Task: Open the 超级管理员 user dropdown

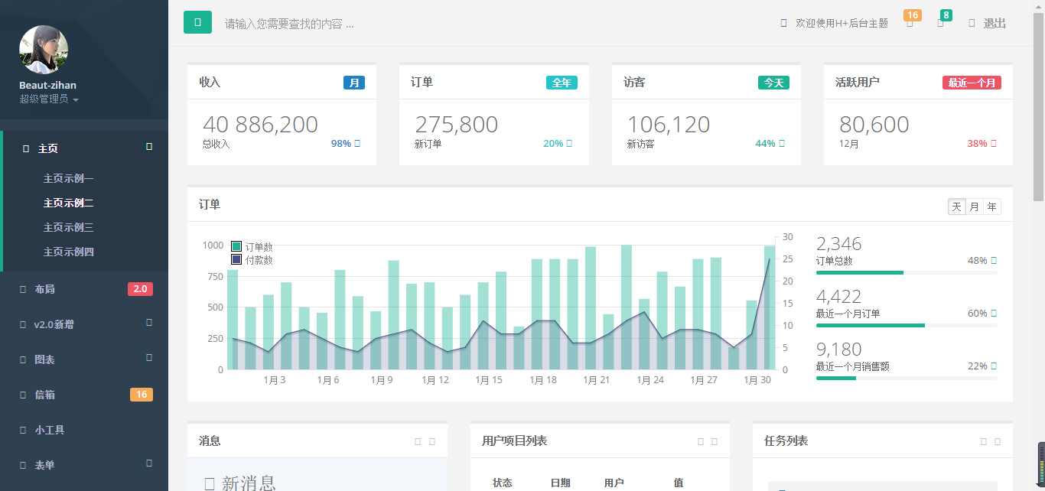Action: tap(49, 99)
